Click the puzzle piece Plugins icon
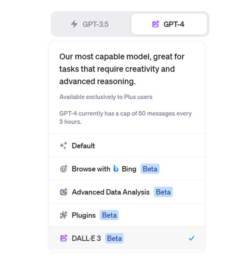The image size is (242, 256). click(x=63, y=215)
